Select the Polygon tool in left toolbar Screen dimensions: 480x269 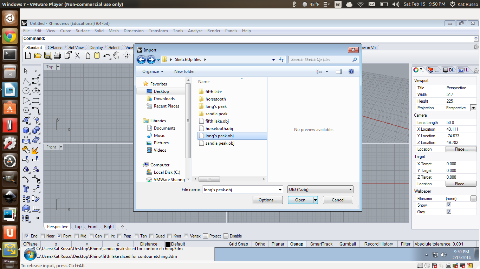click(x=26, y=110)
